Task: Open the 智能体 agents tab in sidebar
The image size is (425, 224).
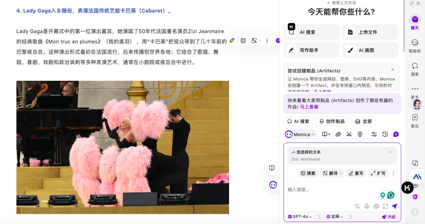Action: point(415,46)
